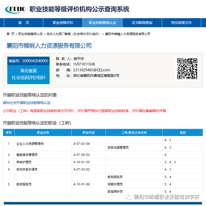
Task: Click the phone number 15971011508
Action: (x=84, y=64)
